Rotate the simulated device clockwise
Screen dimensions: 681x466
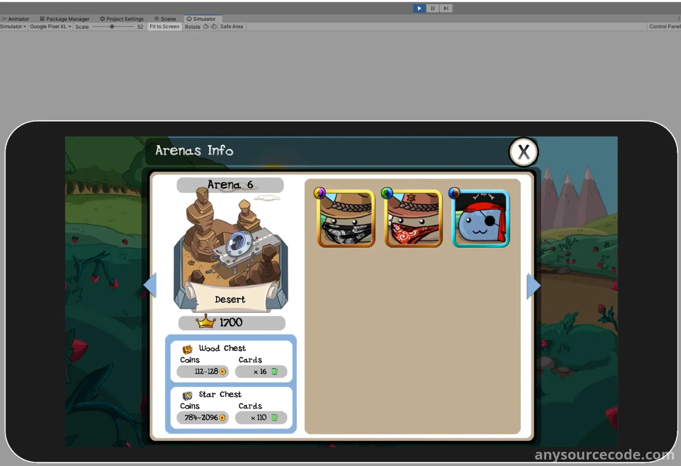pos(214,26)
